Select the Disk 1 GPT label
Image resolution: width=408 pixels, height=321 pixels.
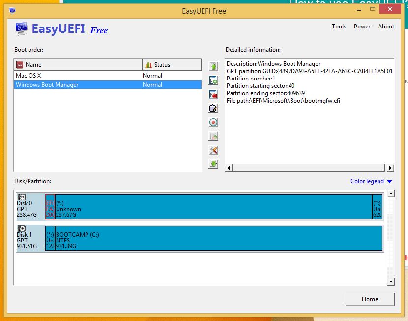pyautogui.click(x=30, y=239)
